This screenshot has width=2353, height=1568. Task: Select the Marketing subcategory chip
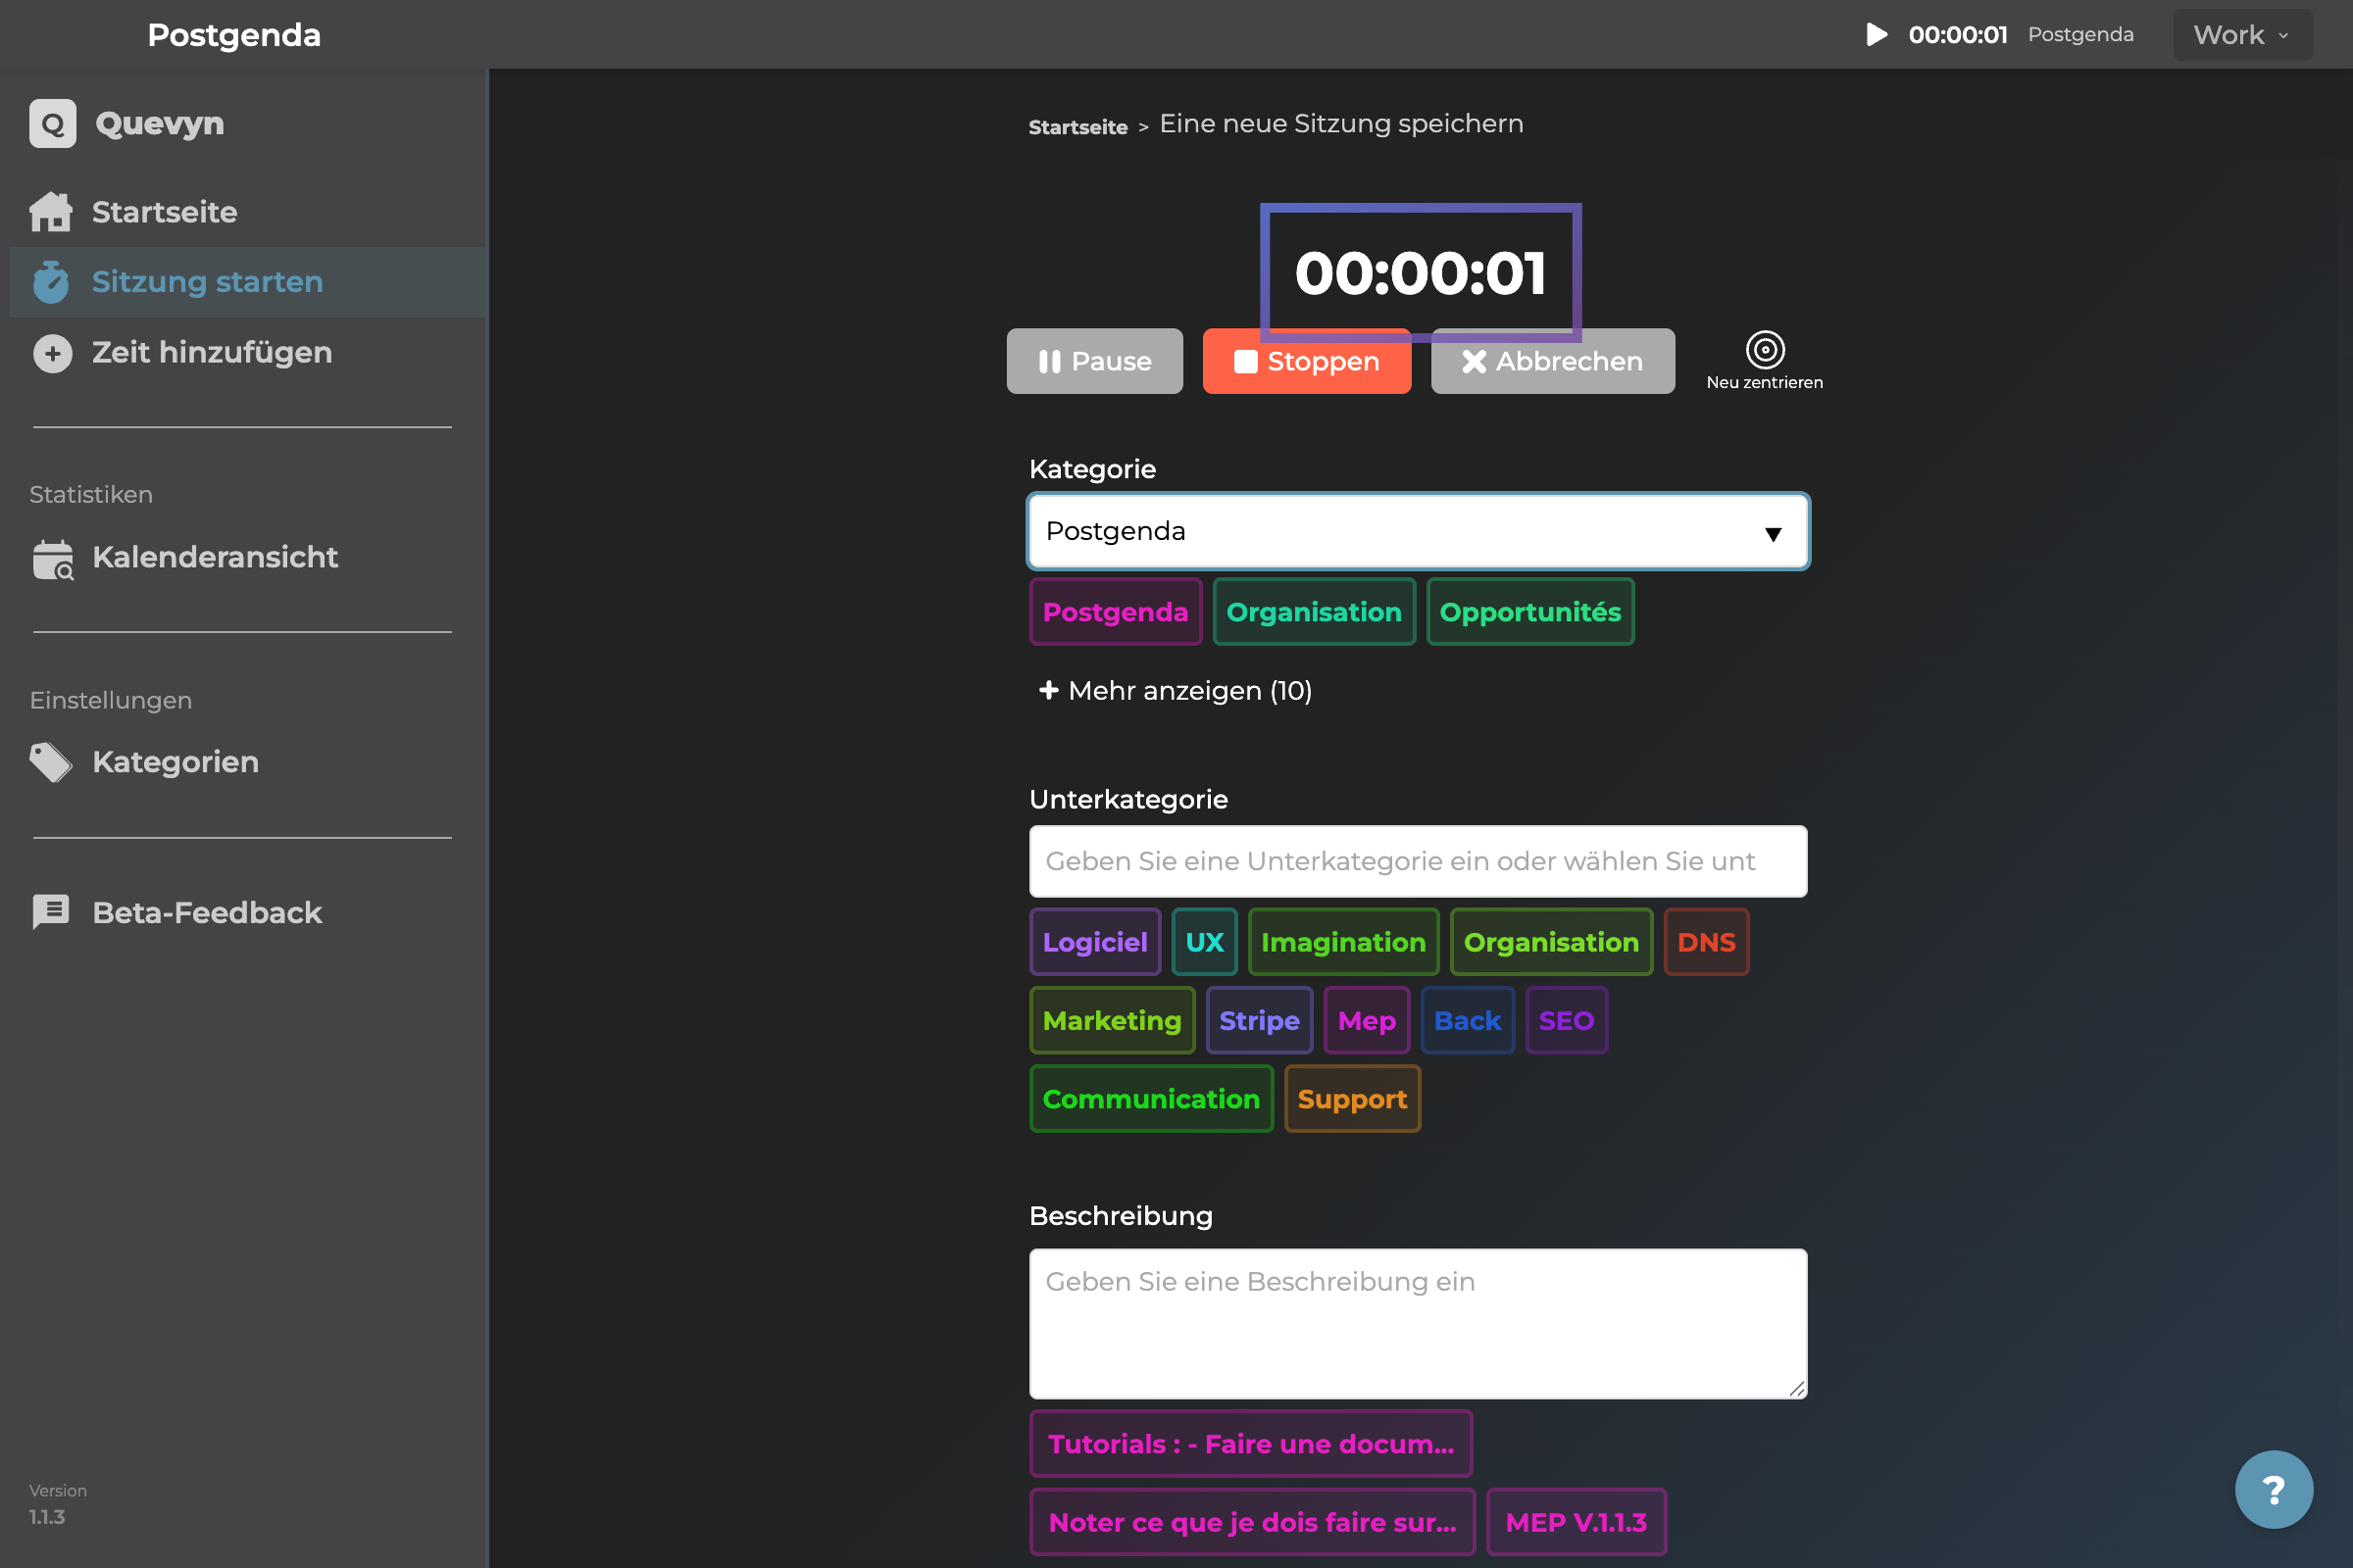[1112, 1020]
